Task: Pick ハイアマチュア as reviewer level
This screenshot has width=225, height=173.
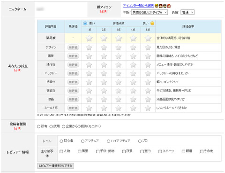Action: pyautogui.click(x=108, y=141)
